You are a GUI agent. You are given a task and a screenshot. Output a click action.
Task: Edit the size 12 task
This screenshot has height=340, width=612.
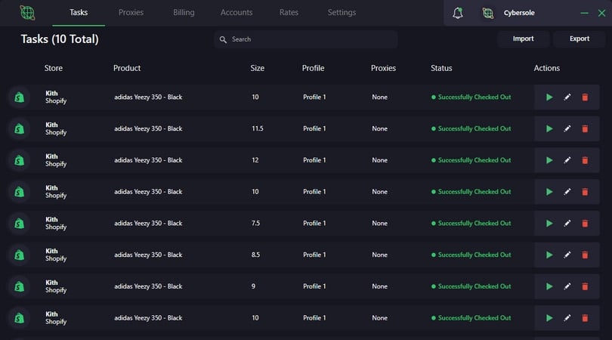(x=567, y=160)
